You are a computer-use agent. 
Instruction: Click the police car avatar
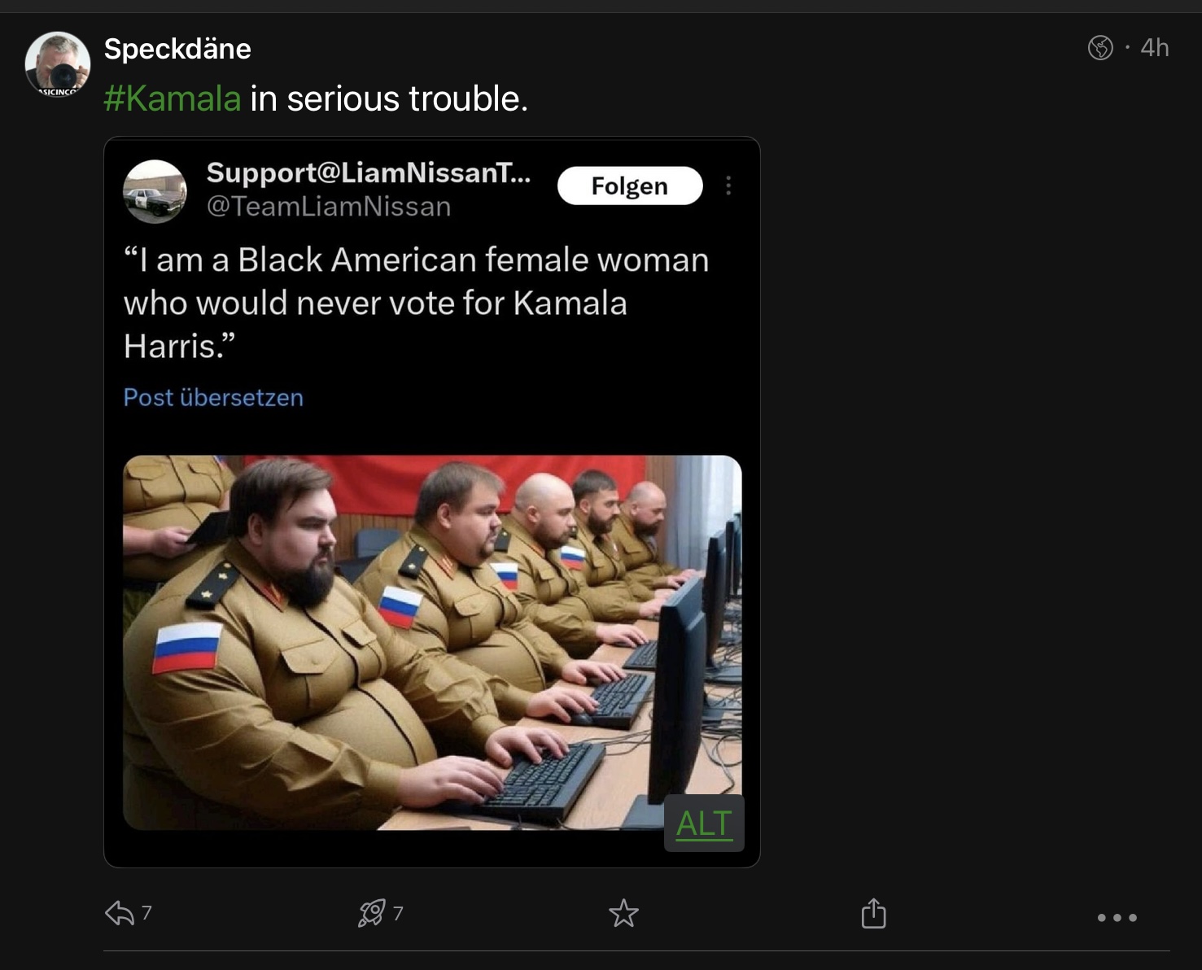(155, 192)
